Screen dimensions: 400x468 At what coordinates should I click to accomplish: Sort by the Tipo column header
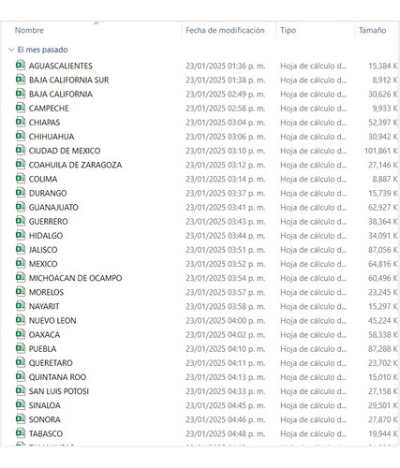(x=288, y=30)
